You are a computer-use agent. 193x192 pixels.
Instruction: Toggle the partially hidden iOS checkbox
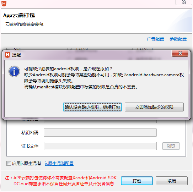(9, 49)
